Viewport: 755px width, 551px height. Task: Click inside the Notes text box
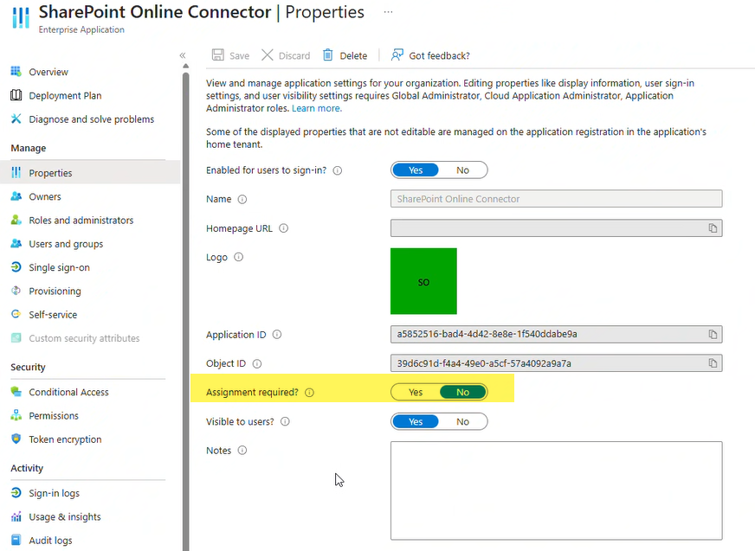pos(556,490)
